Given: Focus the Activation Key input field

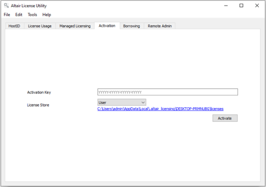Looking at the screenshot, I should click(x=168, y=92).
